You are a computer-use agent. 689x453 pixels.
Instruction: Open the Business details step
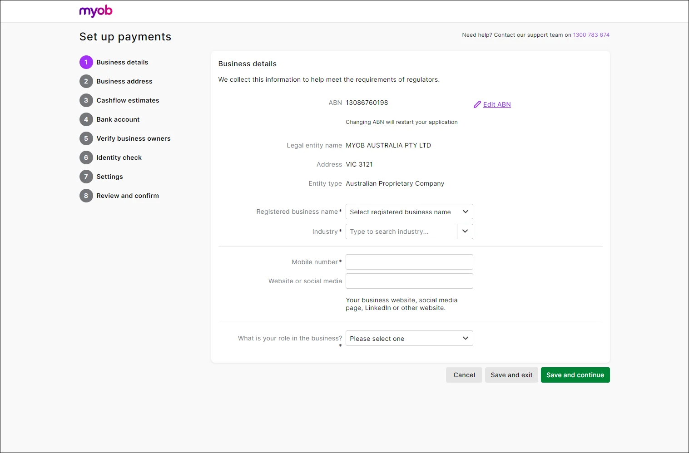coord(122,62)
